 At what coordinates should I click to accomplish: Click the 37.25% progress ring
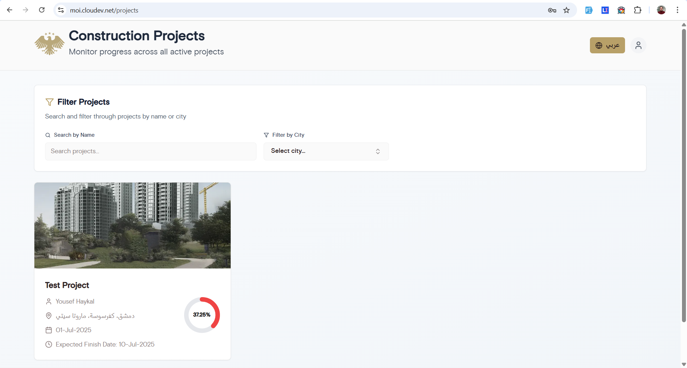(202, 315)
